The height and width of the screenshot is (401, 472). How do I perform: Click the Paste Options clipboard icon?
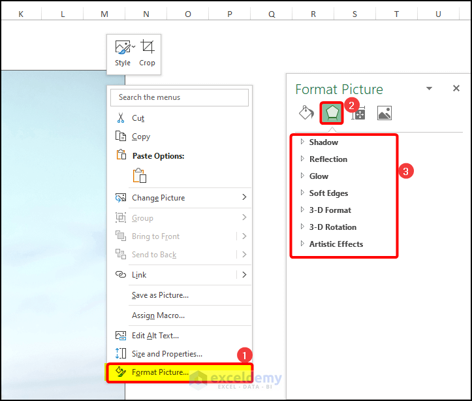tap(121, 155)
